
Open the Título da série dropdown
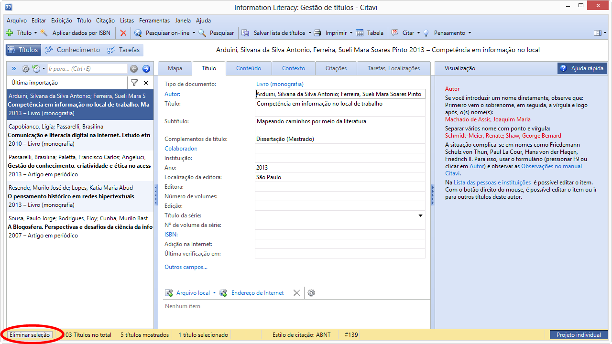pyautogui.click(x=421, y=215)
